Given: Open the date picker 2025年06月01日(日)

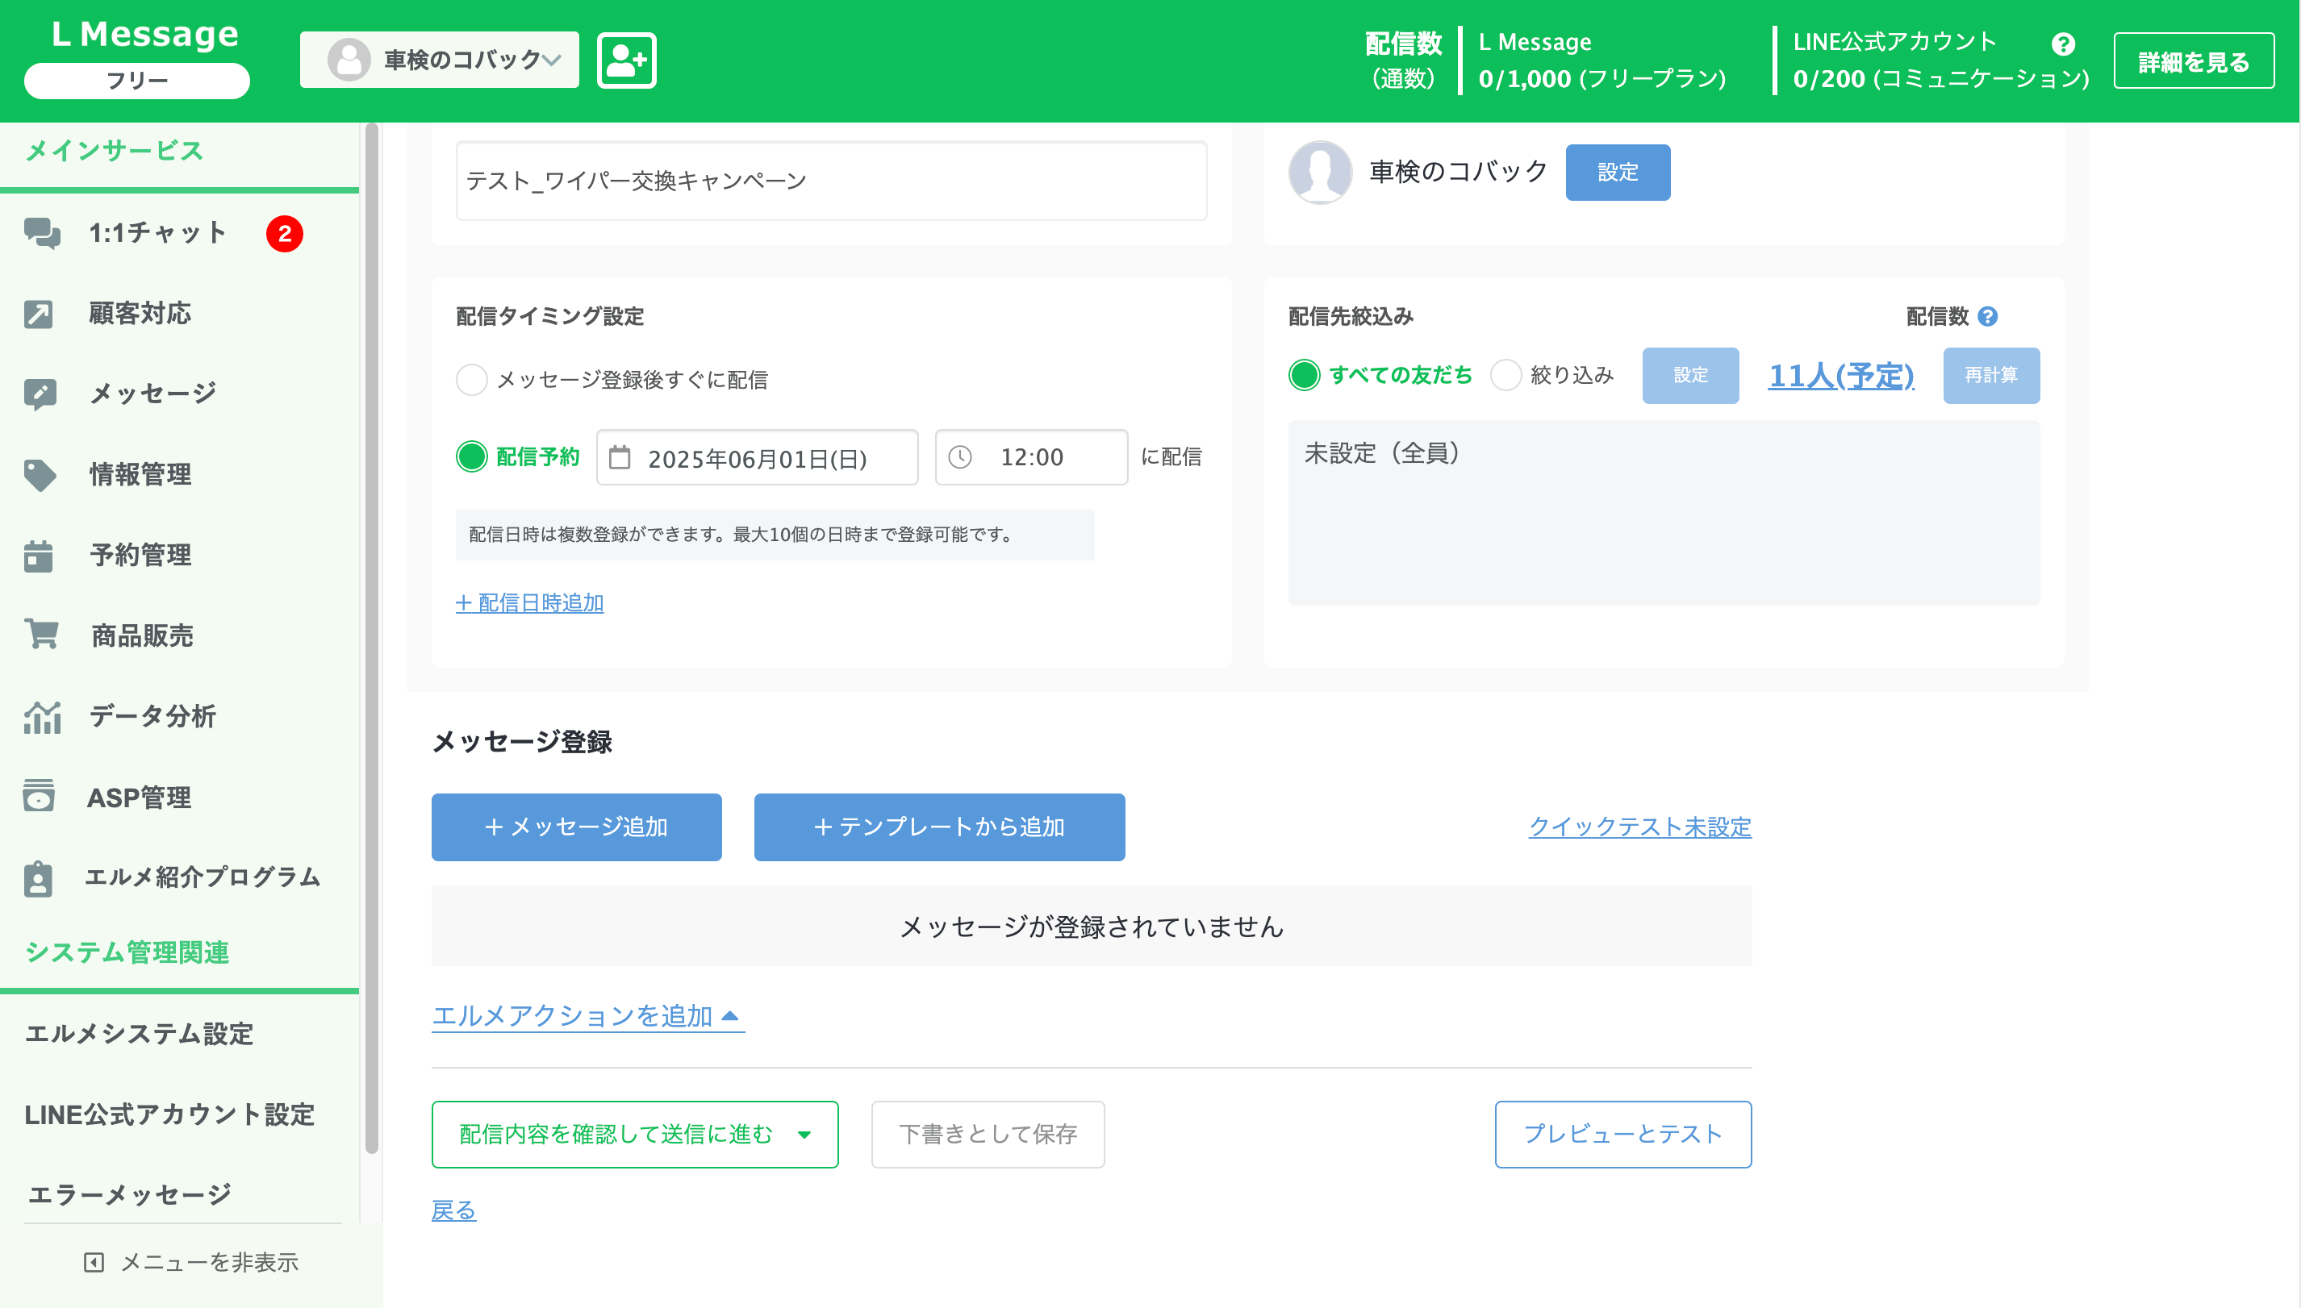Looking at the screenshot, I should (757, 458).
